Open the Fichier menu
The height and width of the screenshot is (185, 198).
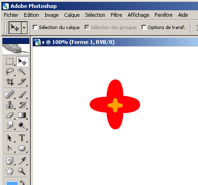pyautogui.click(x=11, y=15)
